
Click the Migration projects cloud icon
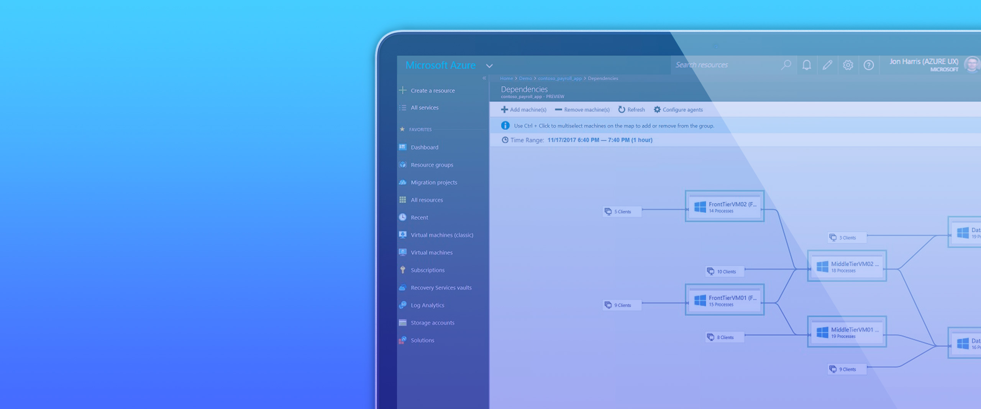(403, 182)
